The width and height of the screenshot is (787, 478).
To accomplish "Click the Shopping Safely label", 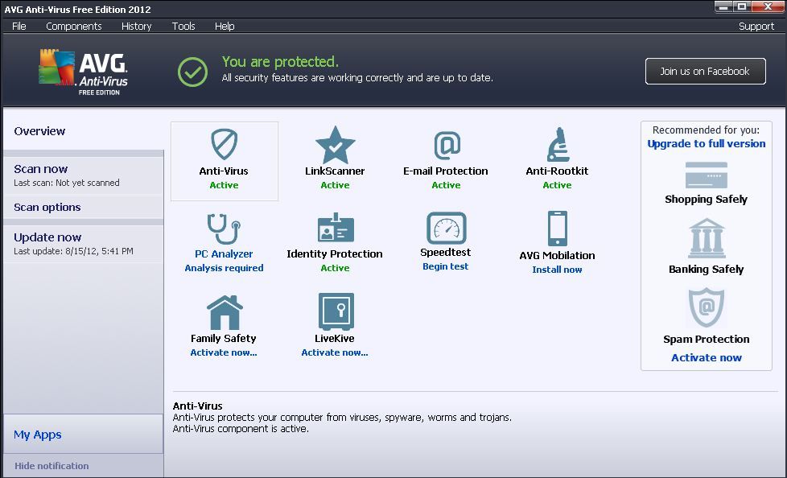I will [707, 200].
